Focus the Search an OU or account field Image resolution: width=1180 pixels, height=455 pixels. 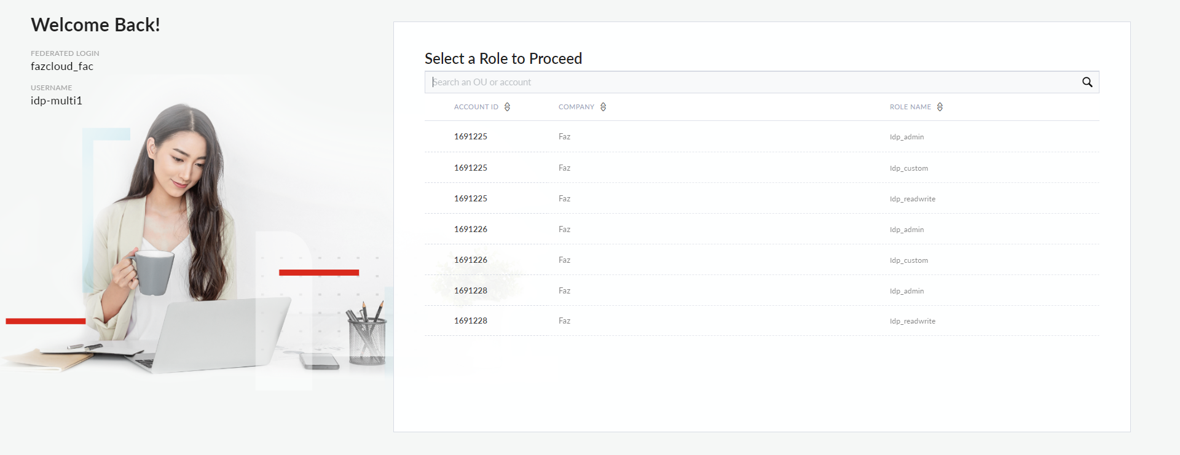click(x=750, y=82)
